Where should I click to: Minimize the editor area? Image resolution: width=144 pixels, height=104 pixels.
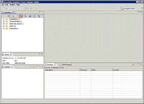[x=139, y=12]
